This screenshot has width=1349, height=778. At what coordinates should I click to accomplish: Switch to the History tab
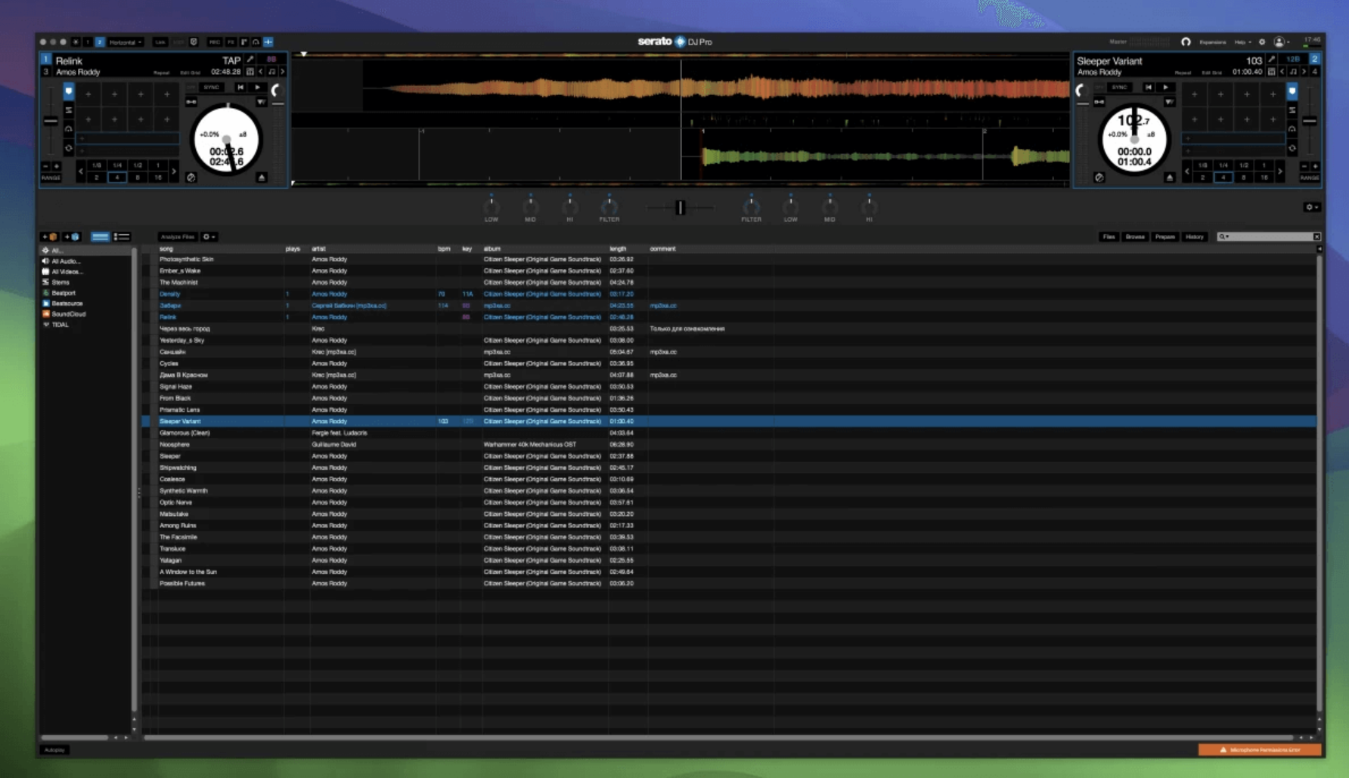point(1195,236)
